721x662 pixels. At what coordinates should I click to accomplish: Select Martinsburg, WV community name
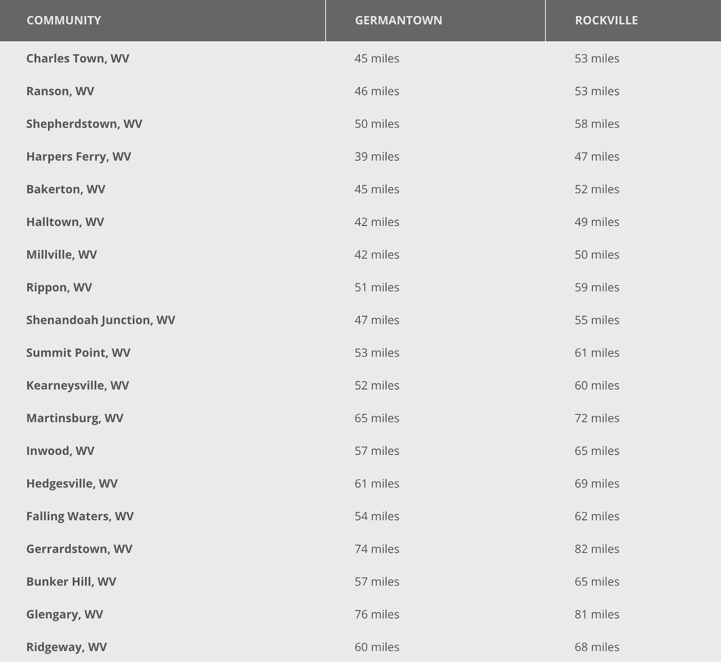point(74,418)
